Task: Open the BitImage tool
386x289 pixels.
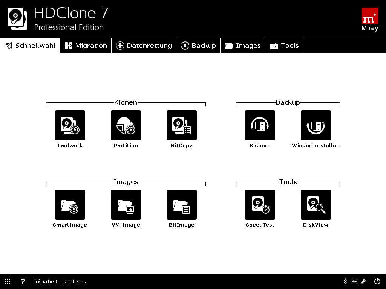Action: click(181, 205)
